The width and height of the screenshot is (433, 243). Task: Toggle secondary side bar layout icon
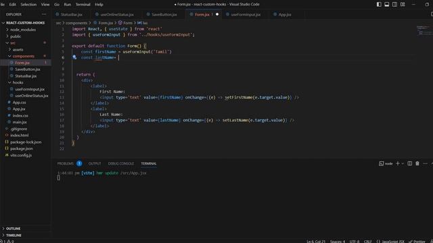coord(395,5)
